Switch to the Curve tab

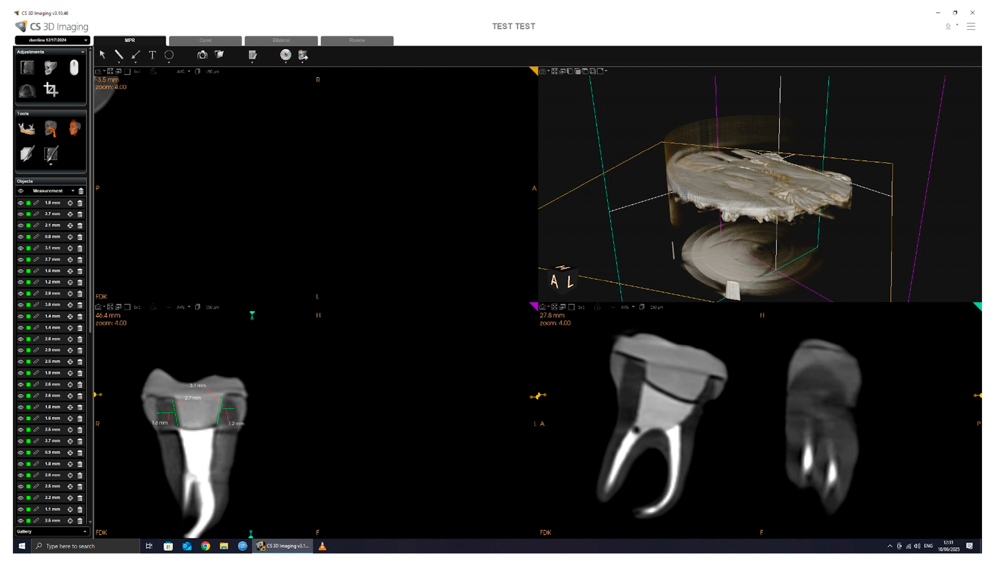[x=205, y=40]
